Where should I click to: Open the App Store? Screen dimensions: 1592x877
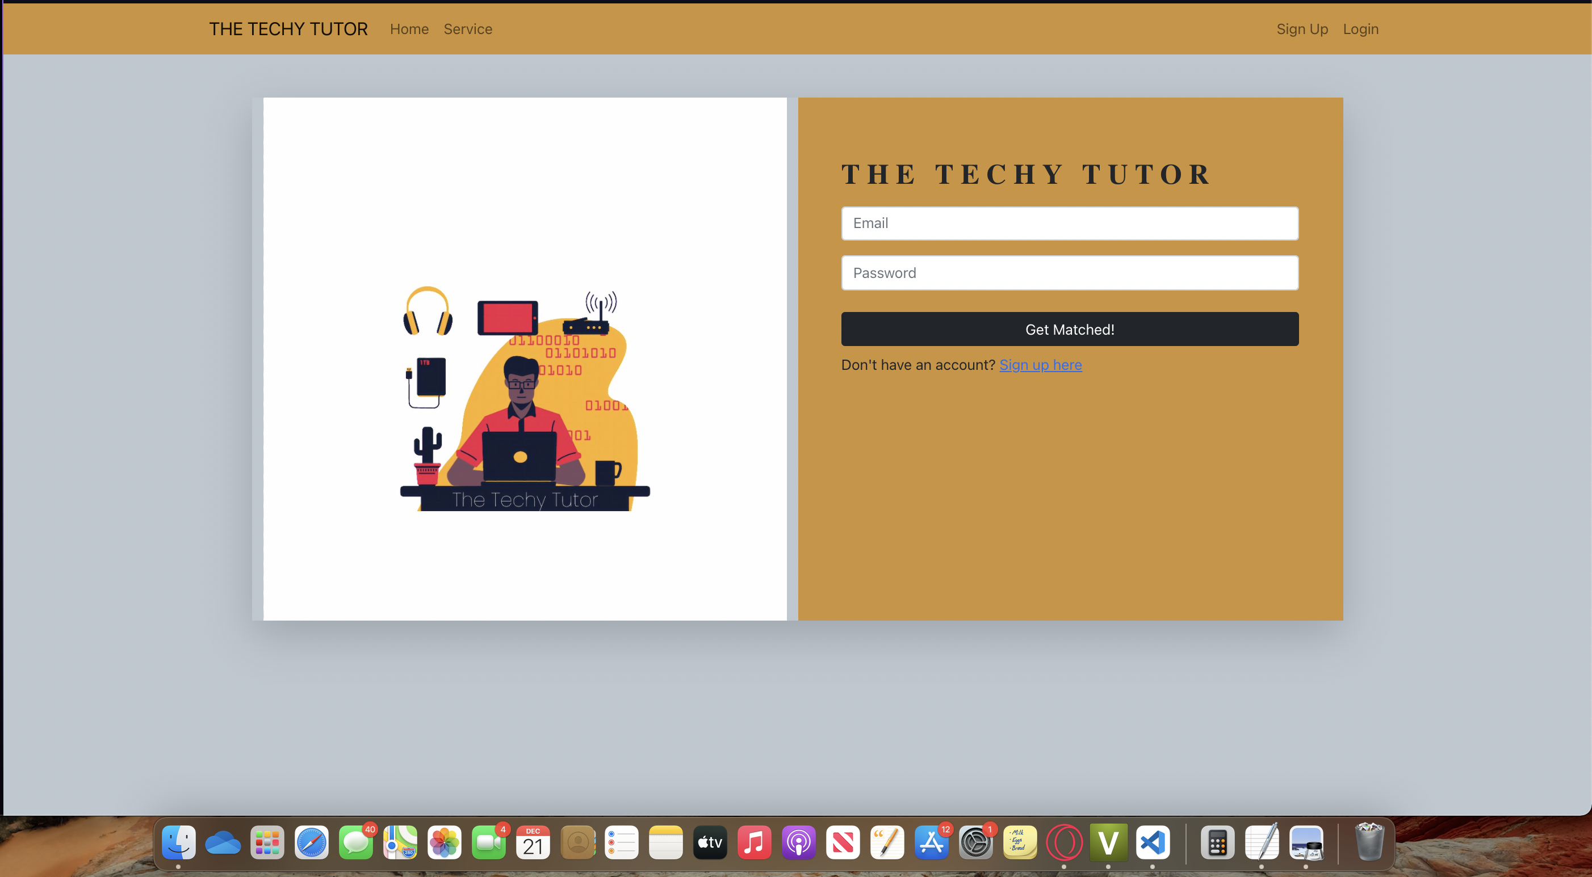click(x=932, y=842)
